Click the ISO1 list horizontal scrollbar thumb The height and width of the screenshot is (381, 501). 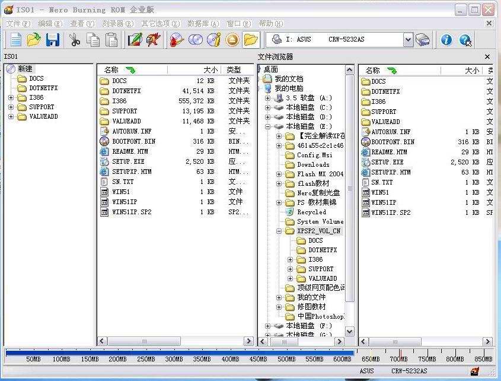144,341
